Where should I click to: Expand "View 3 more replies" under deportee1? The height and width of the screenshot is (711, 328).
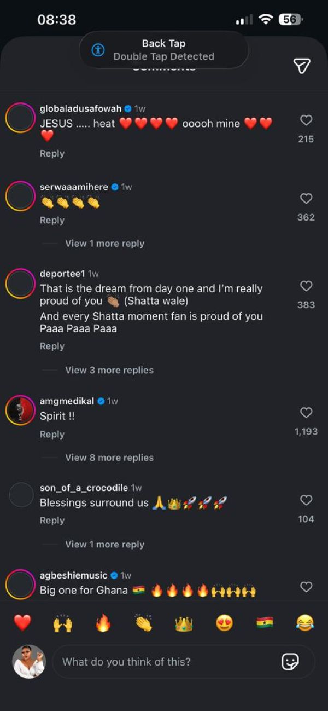pyautogui.click(x=109, y=370)
